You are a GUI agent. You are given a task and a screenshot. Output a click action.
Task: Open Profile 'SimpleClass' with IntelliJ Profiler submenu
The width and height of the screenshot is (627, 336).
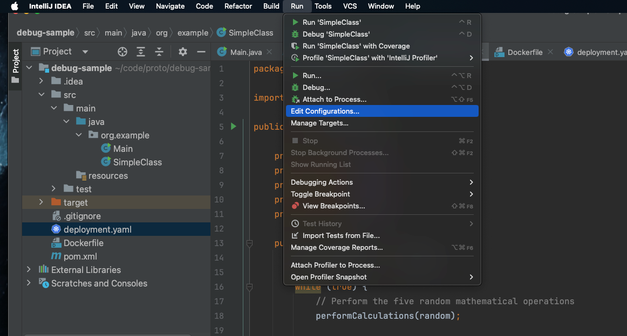tap(382, 58)
